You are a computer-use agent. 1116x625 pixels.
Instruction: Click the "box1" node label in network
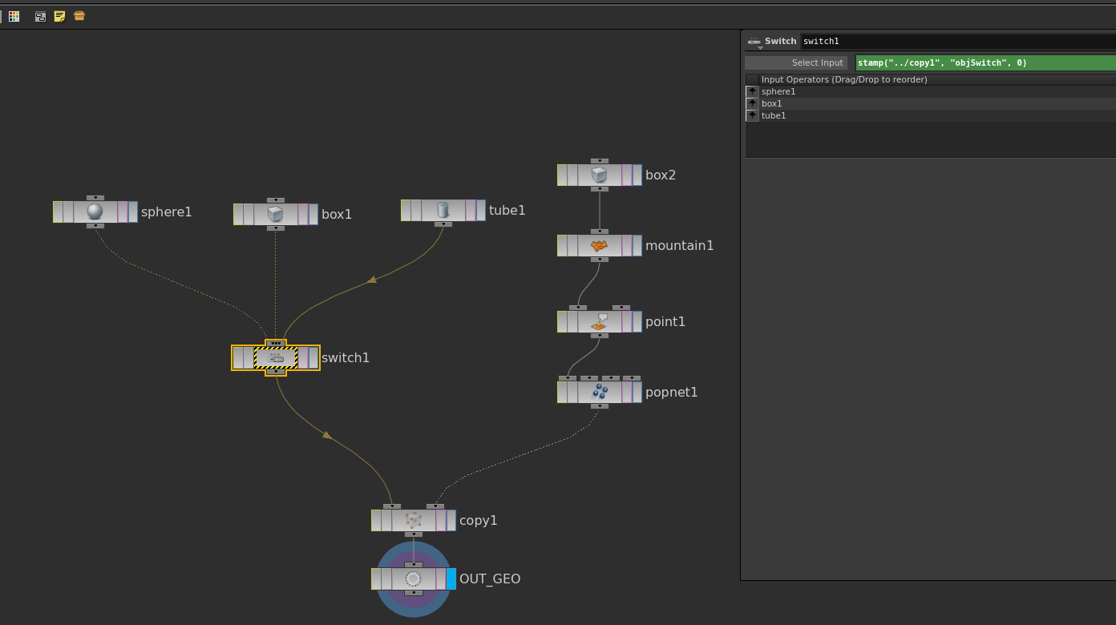pos(337,215)
